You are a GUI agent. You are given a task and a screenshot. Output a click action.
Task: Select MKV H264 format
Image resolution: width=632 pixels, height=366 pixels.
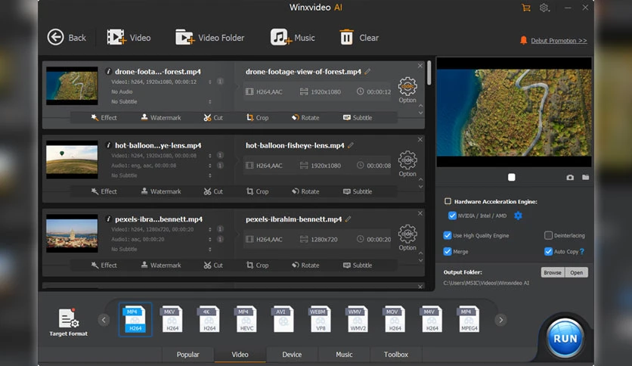coord(172,319)
